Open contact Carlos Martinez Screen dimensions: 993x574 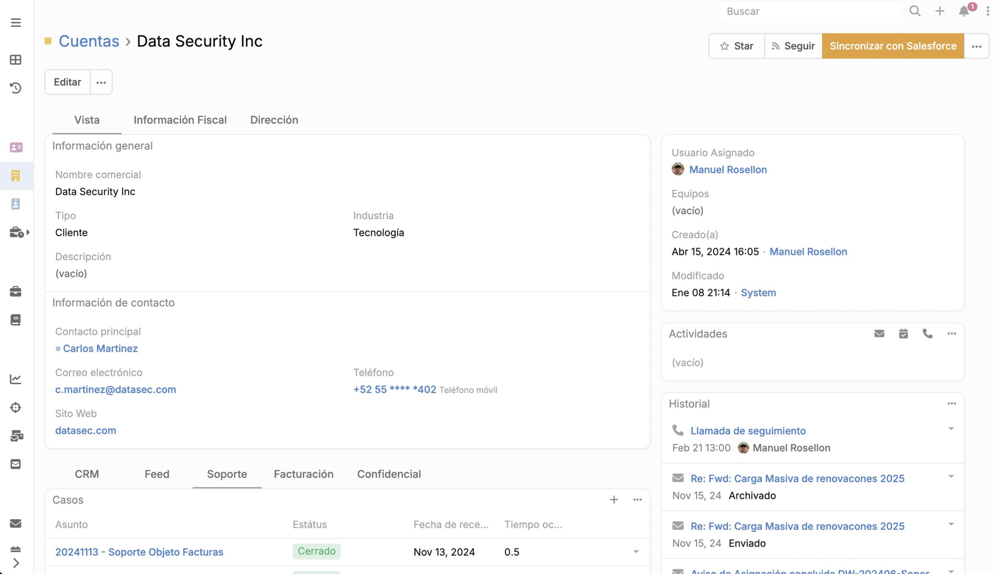coord(100,349)
